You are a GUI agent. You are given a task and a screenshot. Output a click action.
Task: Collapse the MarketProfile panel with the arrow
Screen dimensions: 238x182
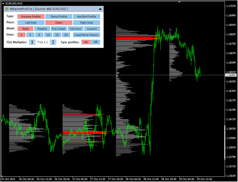(x=100, y=9)
